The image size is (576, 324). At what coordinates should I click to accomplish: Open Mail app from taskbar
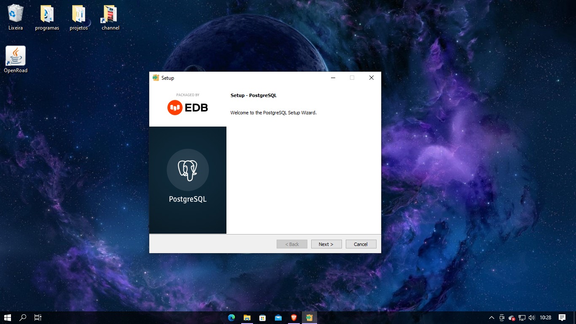pyautogui.click(x=278, y=318)
